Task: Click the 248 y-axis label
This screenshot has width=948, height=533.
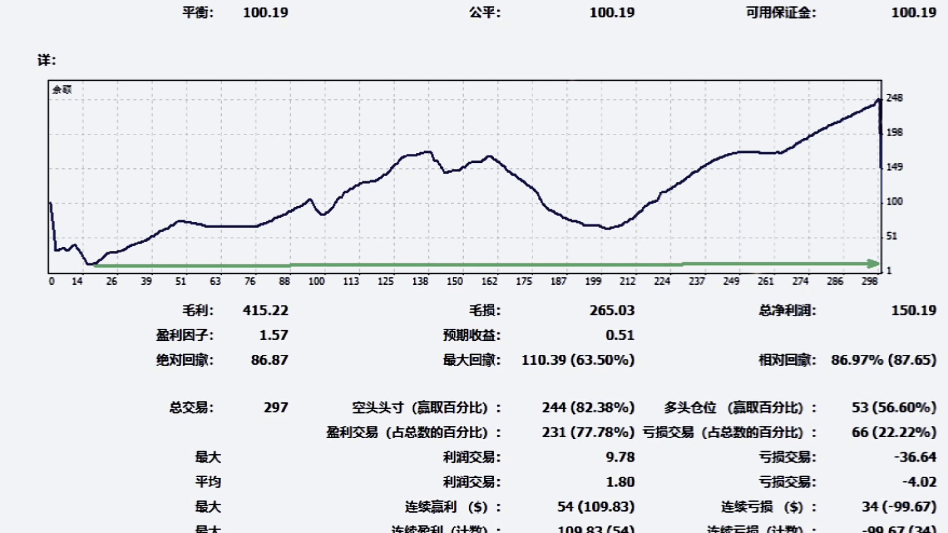Action: (894, 98)
